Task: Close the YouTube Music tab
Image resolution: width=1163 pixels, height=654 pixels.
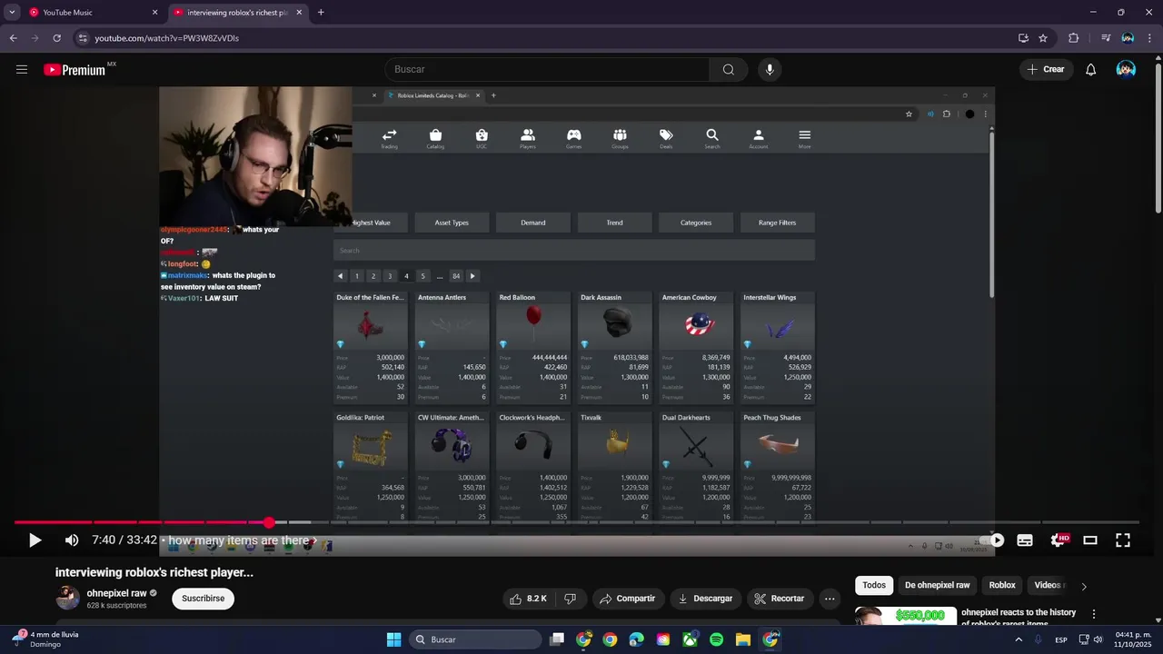Action: [154, 13]
